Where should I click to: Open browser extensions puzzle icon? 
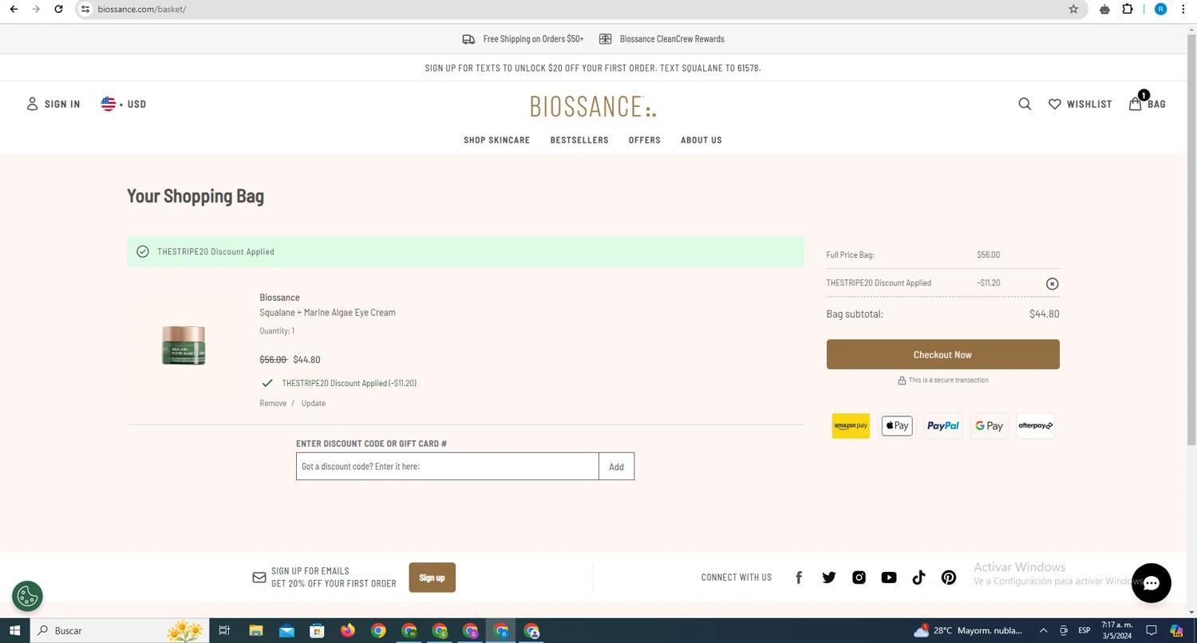(x=1128, y=9)
